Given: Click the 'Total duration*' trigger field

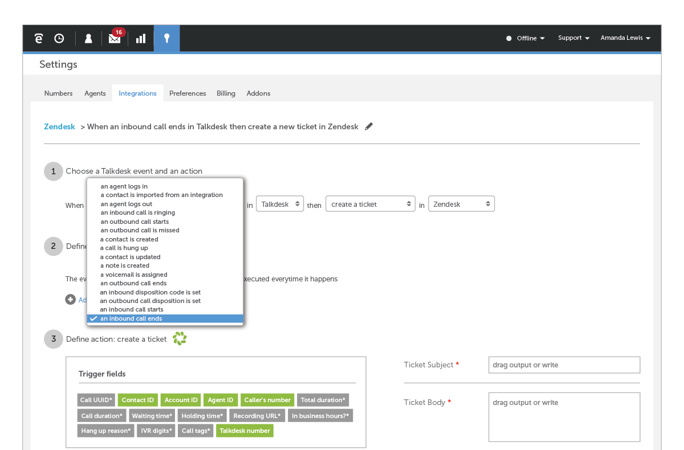Looking at the screenshot, I should point(323,400).
